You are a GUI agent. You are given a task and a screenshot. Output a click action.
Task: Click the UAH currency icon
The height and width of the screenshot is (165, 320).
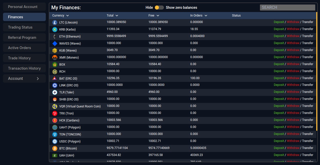pyautogui.click(x=55, y=155)
